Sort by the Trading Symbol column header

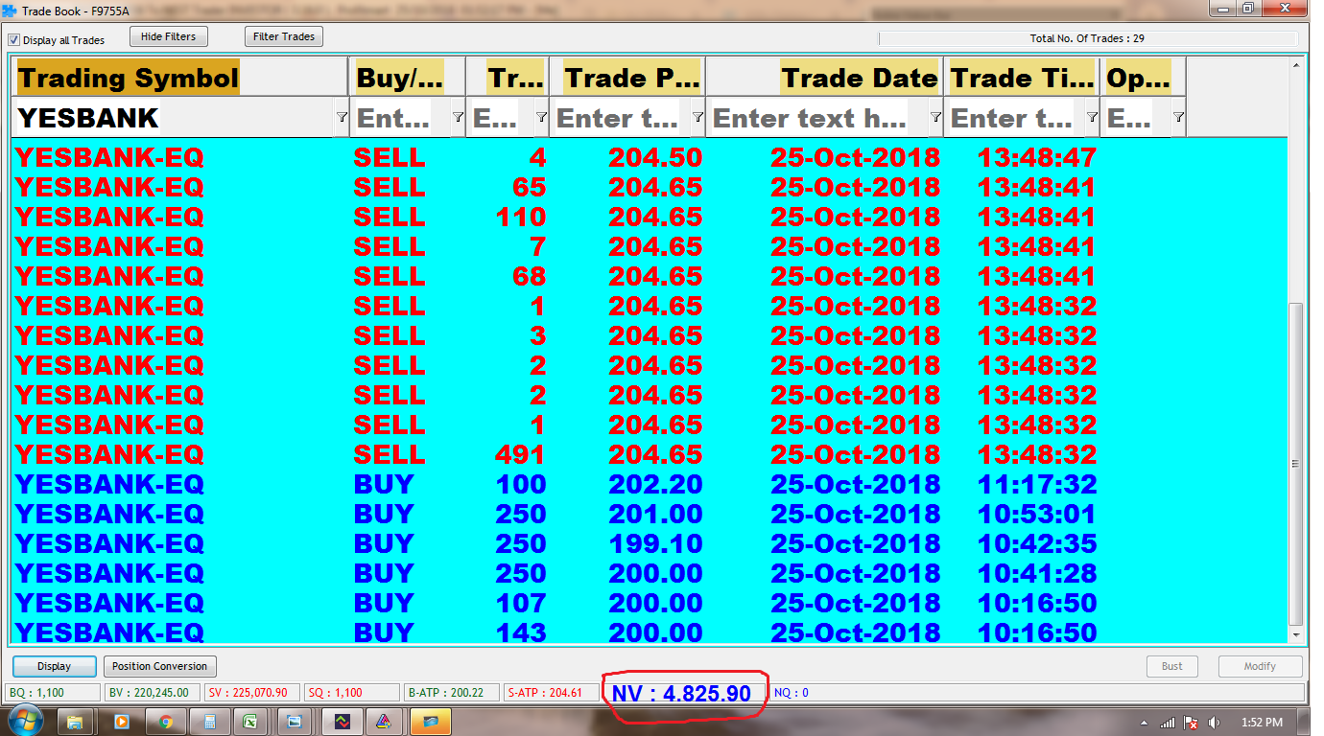click(x=180, y=78)
